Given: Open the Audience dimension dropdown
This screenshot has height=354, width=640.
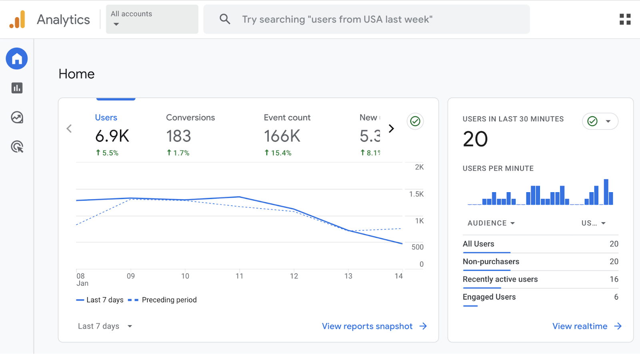Looking at the screenshot, I should (x=491, y=223).
